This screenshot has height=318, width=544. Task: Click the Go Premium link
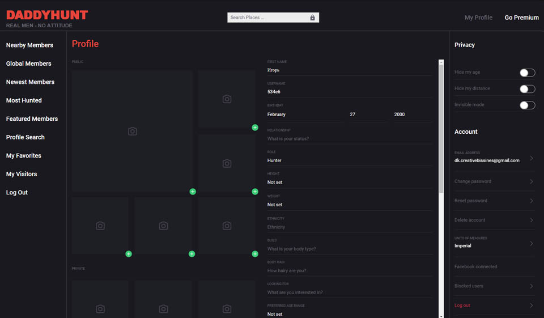click(x=521, y=18)
